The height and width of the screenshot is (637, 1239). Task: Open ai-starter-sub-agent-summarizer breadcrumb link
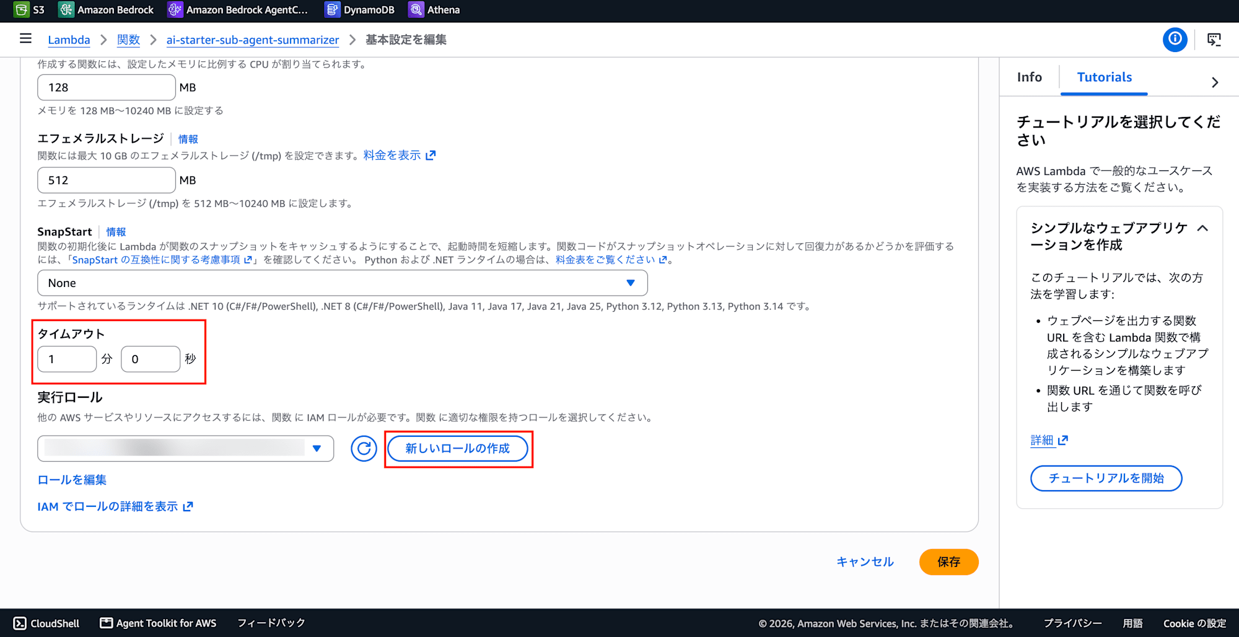tap(253, 40)
